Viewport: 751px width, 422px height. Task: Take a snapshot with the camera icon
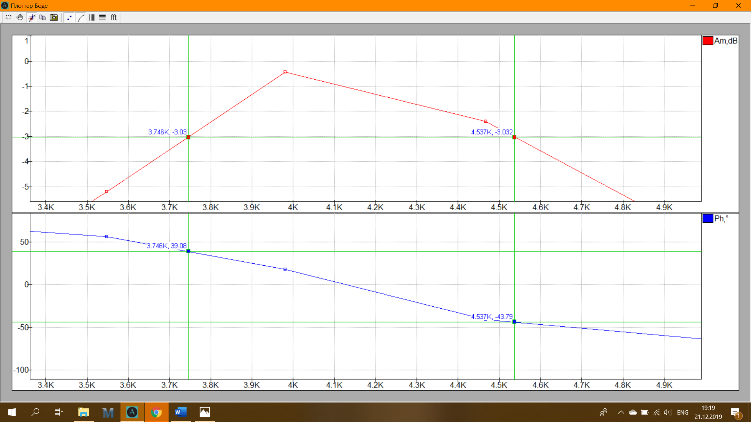pos(54,18)
